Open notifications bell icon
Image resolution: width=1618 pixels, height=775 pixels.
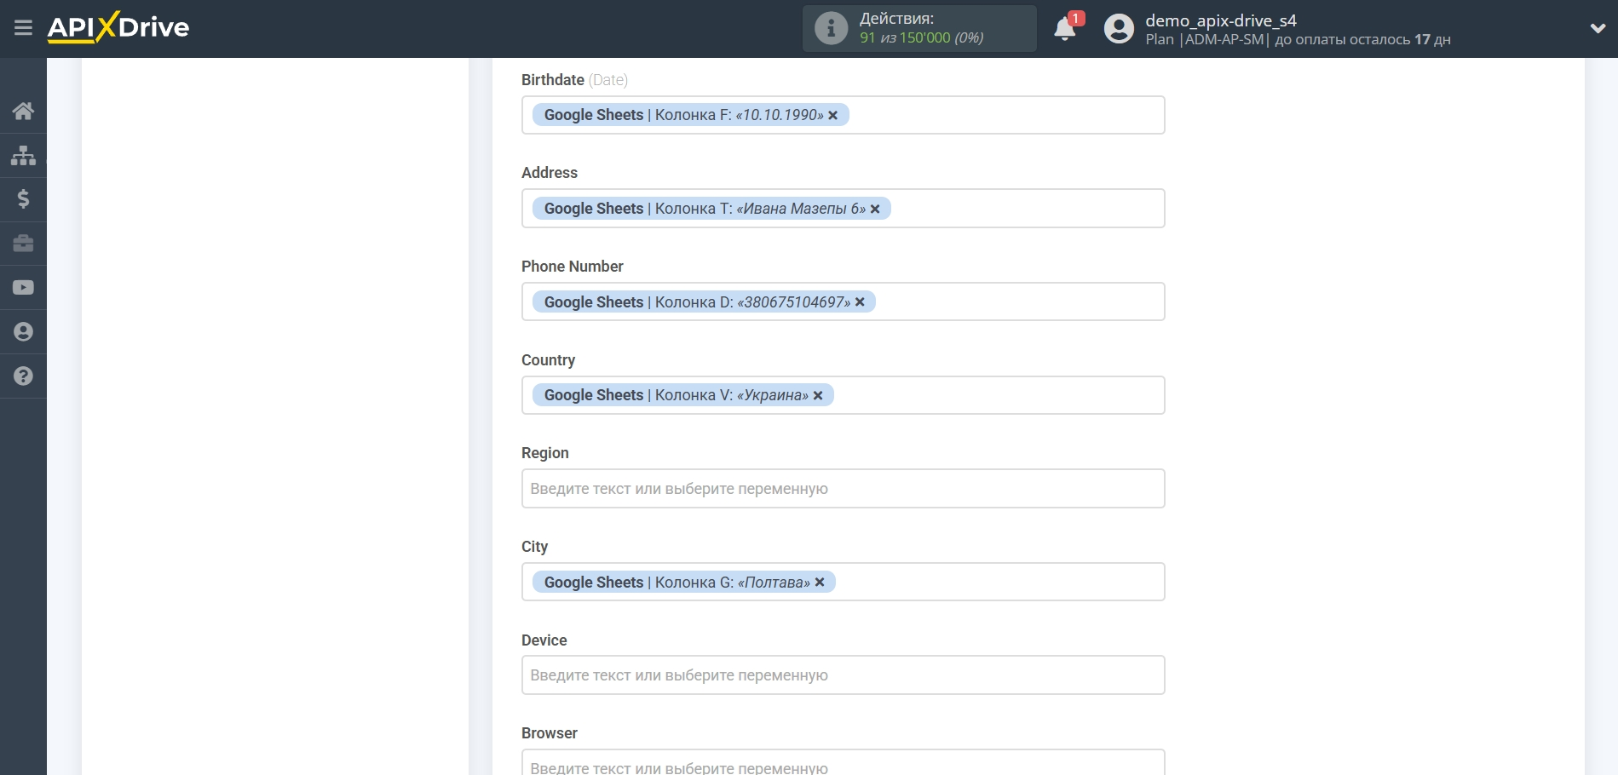click(x=1064, y=29)
